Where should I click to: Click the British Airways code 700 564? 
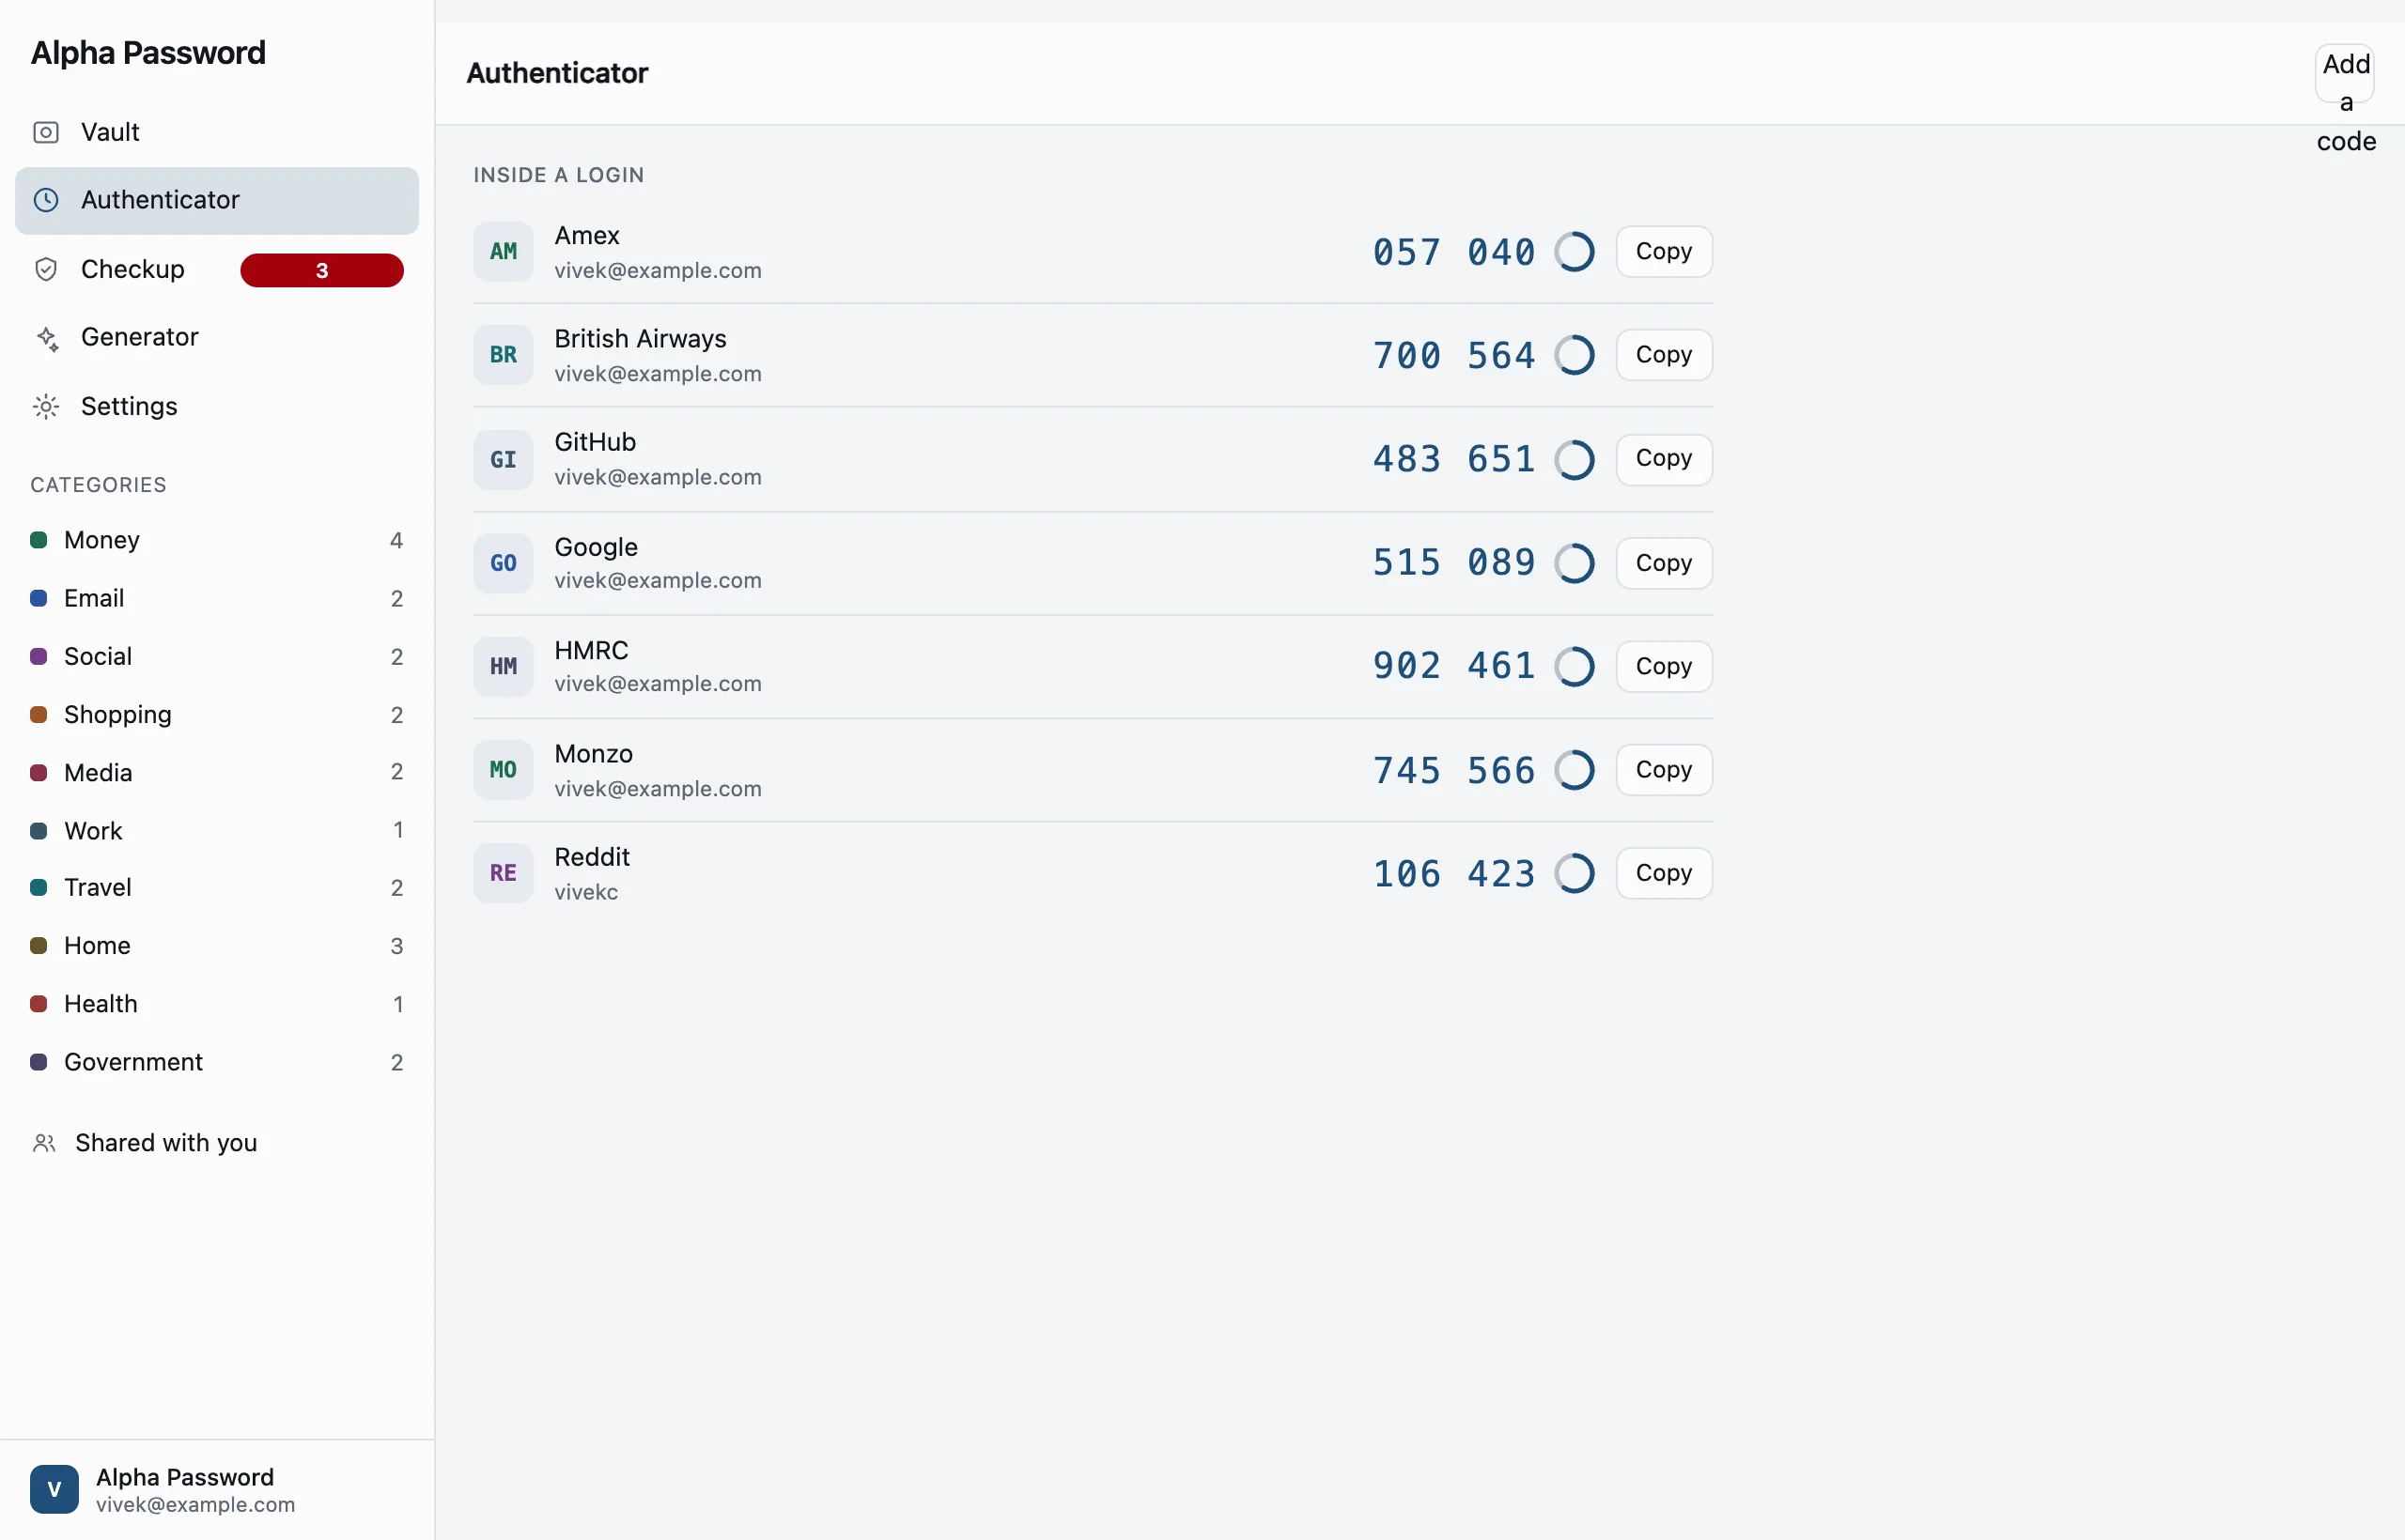(x=1453, y=355)
